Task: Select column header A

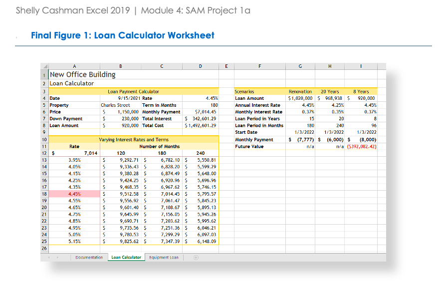Action: pos(74,66)
